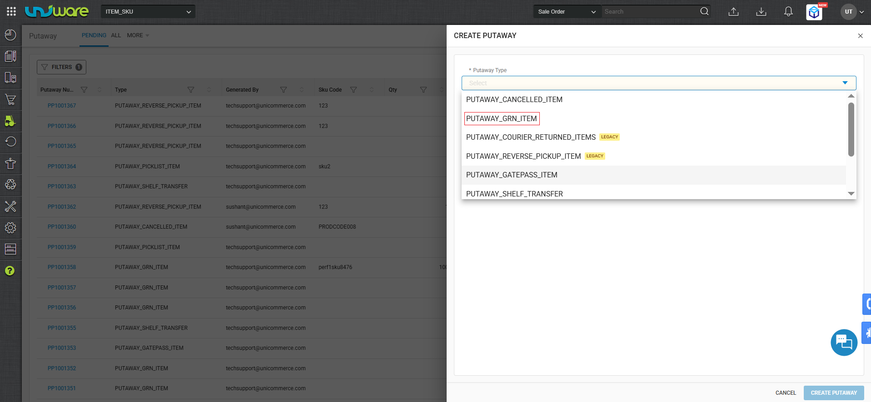This screenshot has height=402, width=871.
Task: Open putaway PP1001351 link
Action: (62, 388)
